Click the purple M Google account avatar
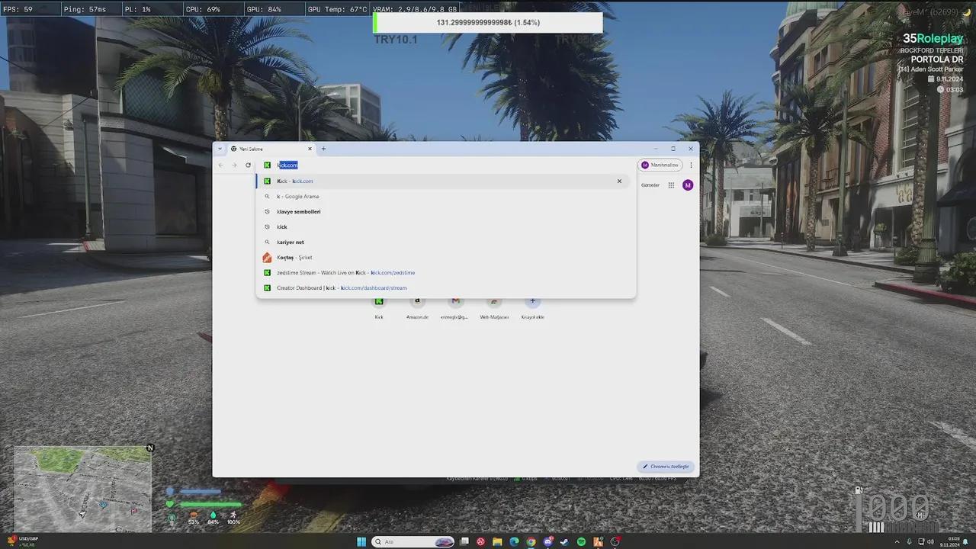976x549 pixels. pyautogui.click(x=688, y=185)
